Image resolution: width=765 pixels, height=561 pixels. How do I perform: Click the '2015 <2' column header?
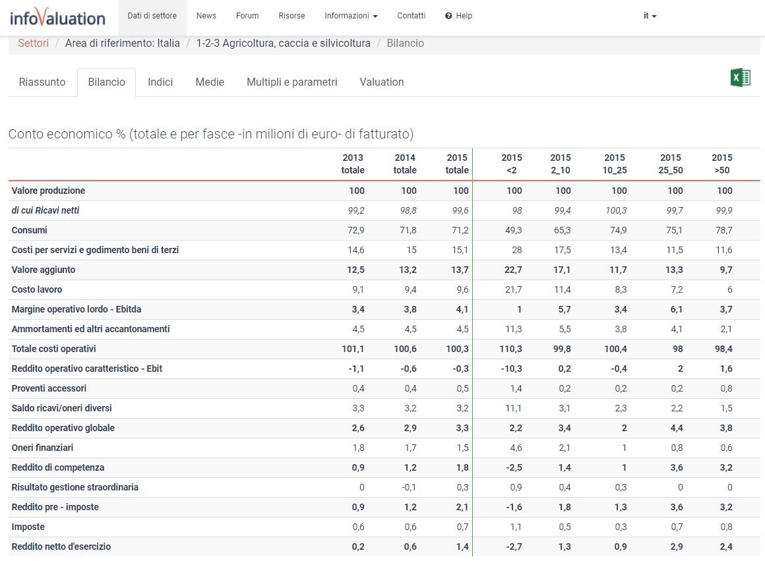pos(511,164)
